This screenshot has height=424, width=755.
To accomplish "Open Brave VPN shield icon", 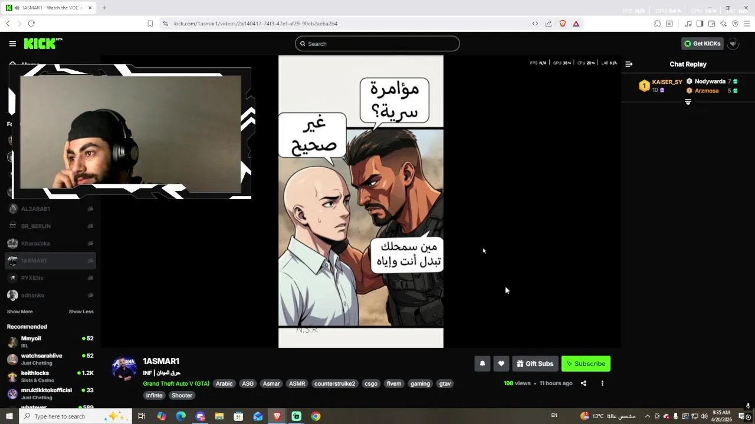I will pyautogui.click(x=735, y=24).
